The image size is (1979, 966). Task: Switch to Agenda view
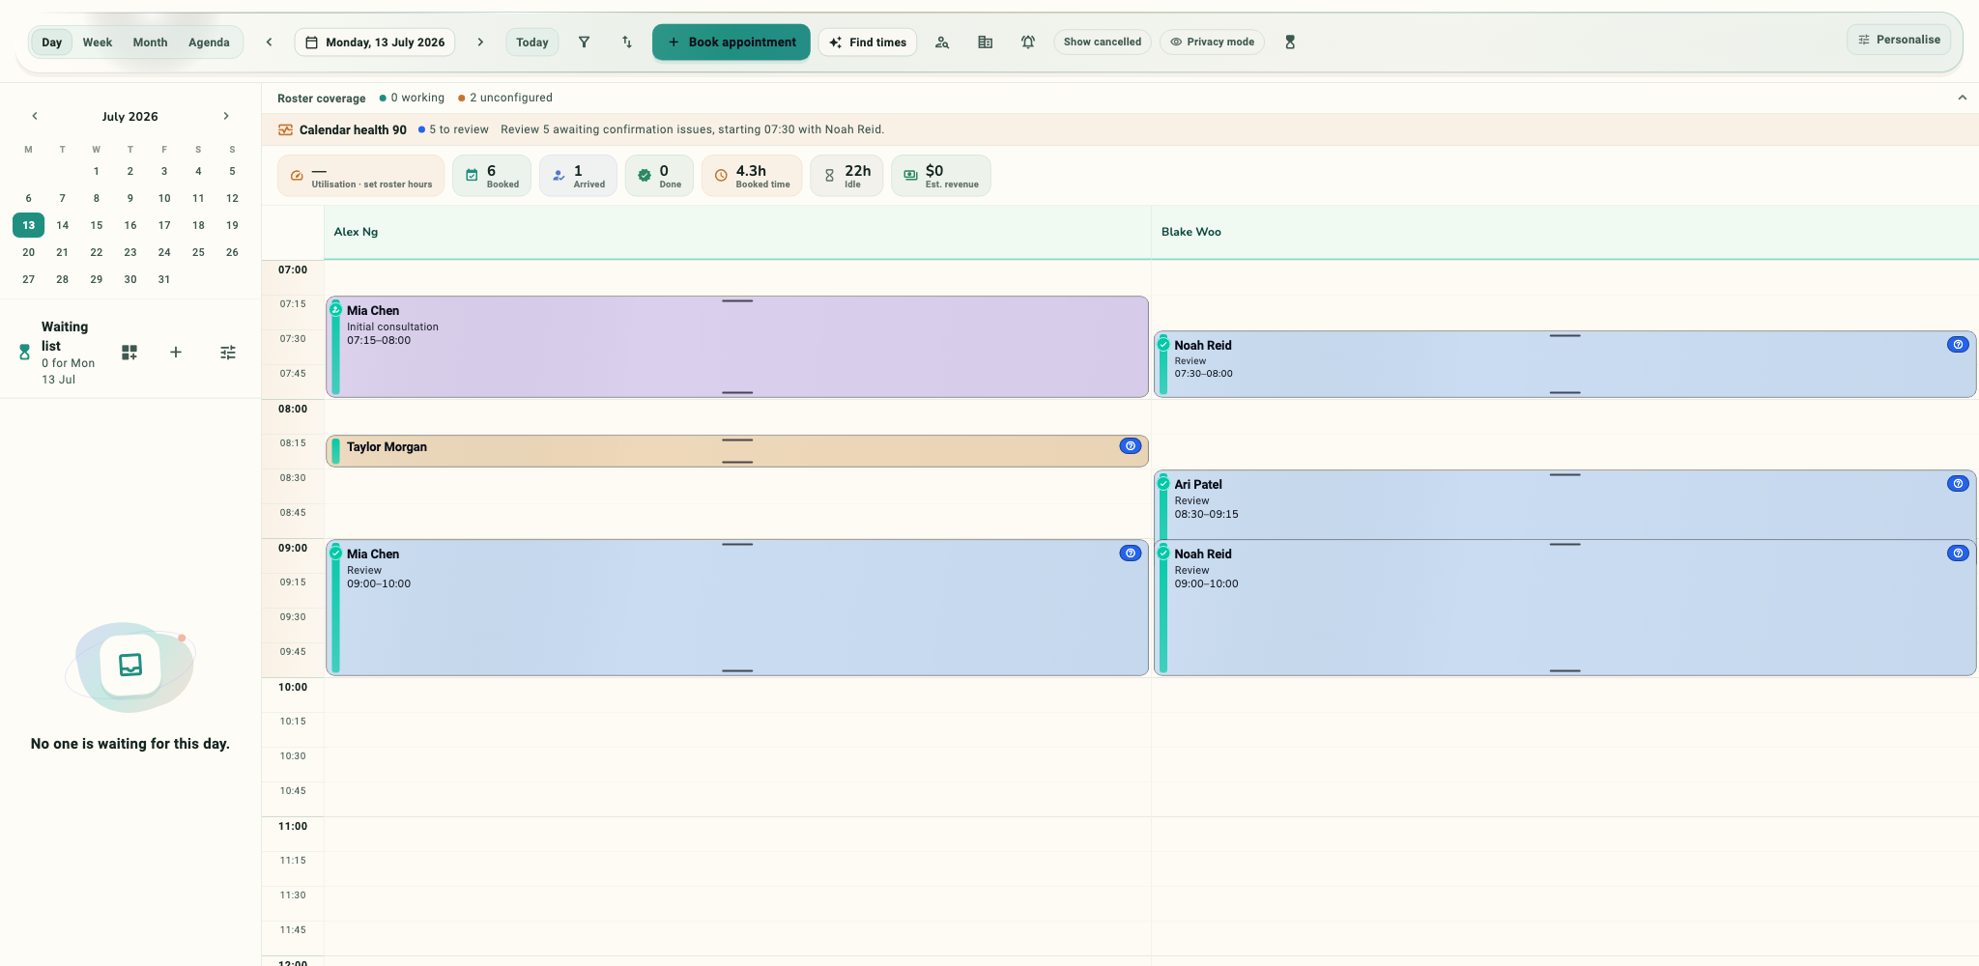click(x=209, y=43)
